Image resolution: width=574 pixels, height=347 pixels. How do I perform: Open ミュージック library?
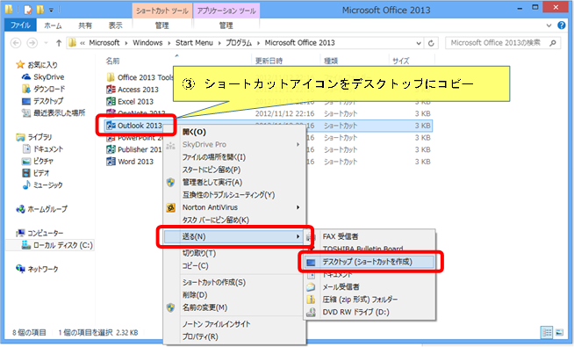47,185
